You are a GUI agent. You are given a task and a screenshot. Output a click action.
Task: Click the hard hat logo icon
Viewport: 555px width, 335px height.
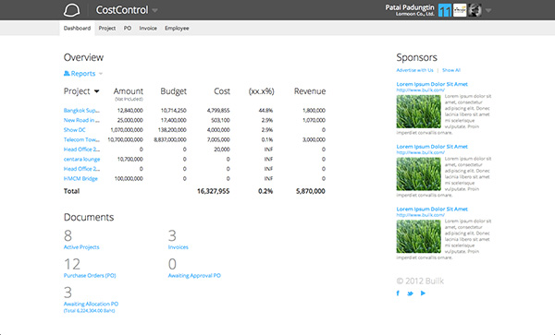click(x=71, y=10)
